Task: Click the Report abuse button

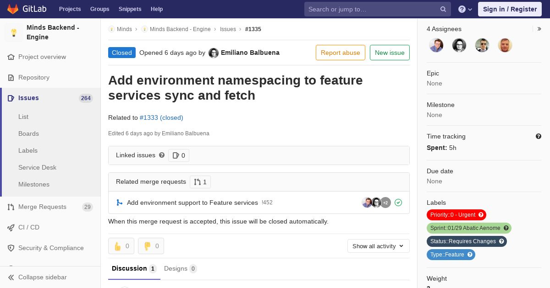Action: pos(340,53)
